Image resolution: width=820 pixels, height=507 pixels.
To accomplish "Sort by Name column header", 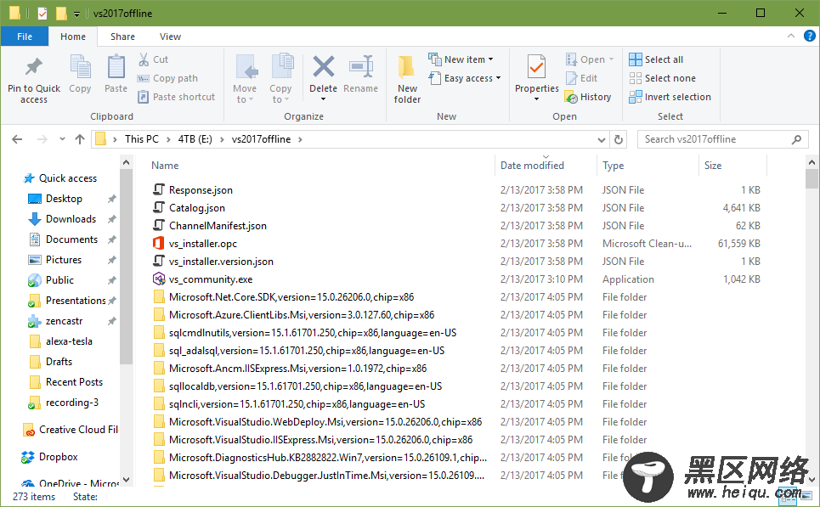I will pos(165,166).
